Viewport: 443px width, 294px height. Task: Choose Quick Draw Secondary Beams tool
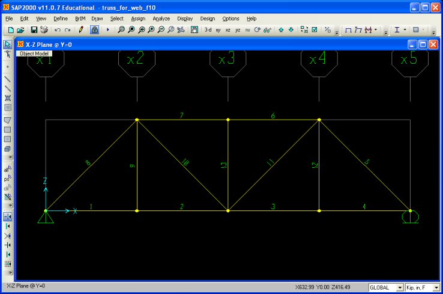(8, 108)
